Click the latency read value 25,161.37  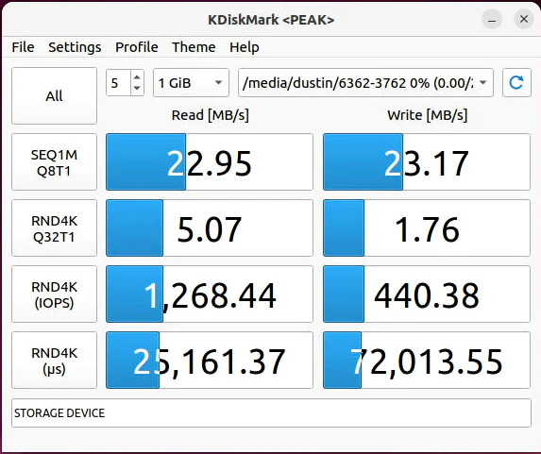pyautogui.click(x=210, y=361)
